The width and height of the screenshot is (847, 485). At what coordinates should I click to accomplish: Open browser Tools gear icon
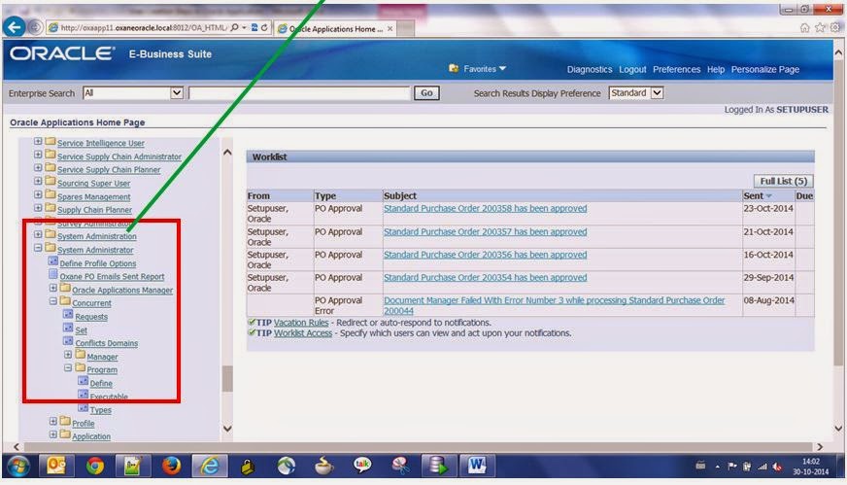[x=835, y=27]
